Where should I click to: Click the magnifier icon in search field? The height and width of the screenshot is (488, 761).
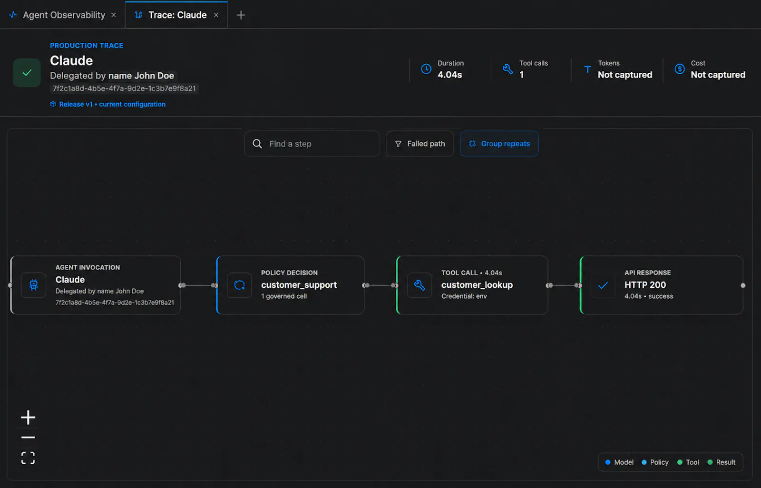[257, 144]
